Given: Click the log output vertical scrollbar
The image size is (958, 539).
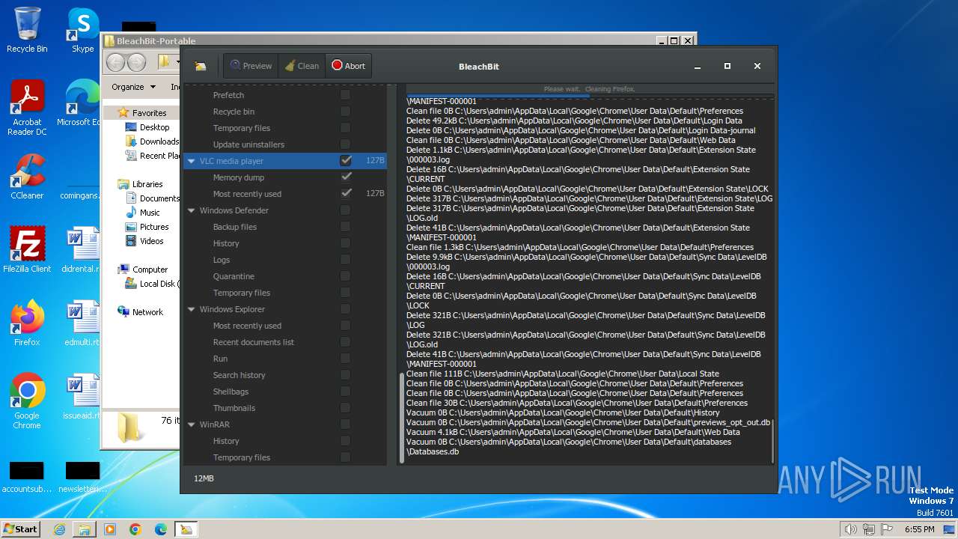Looking at the screenshot, I should pos(772,442).
